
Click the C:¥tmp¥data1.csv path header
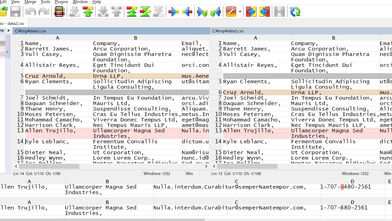pos(112,31)
